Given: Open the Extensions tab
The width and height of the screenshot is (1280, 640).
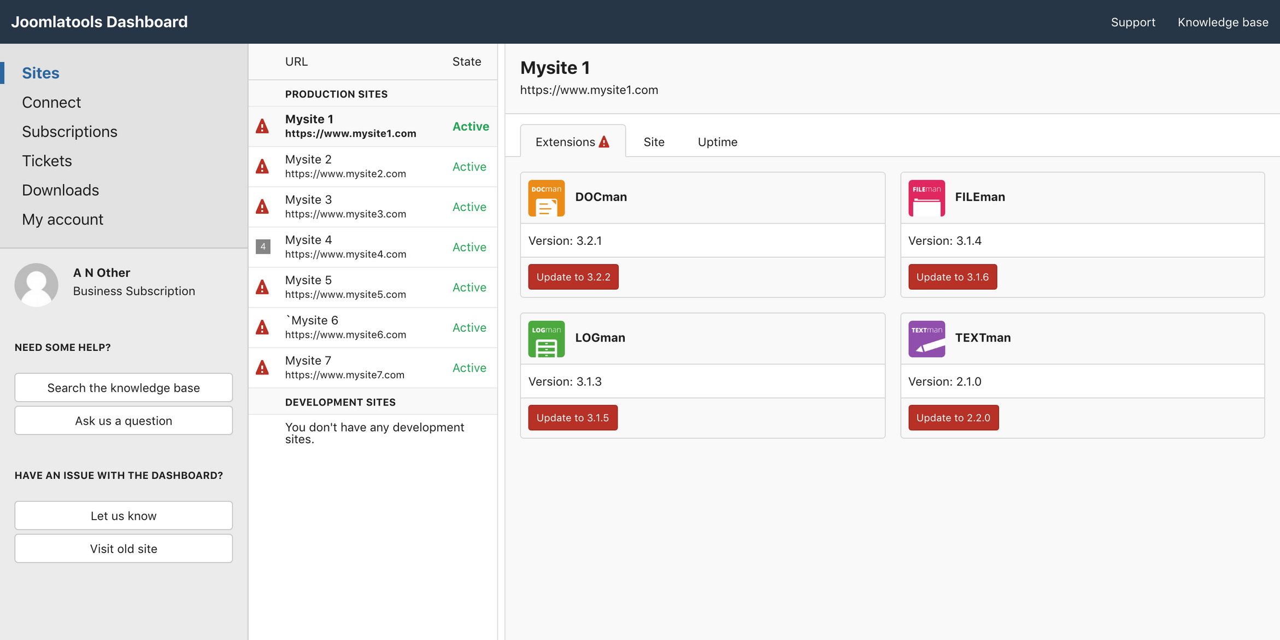Looking at the screenshot, I should [x=573, y=142].
